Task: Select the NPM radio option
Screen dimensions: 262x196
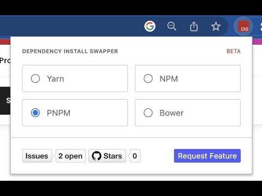Action: click(148, 78)
